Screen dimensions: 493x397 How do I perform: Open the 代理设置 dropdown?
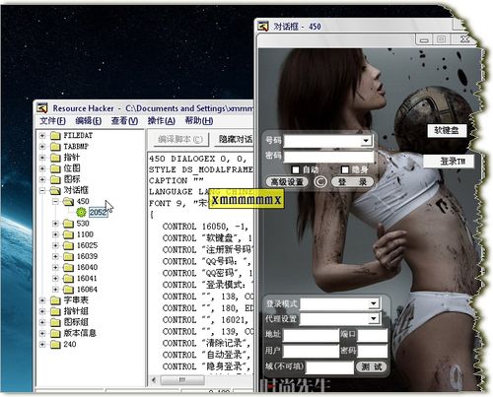tap(374, 318)
